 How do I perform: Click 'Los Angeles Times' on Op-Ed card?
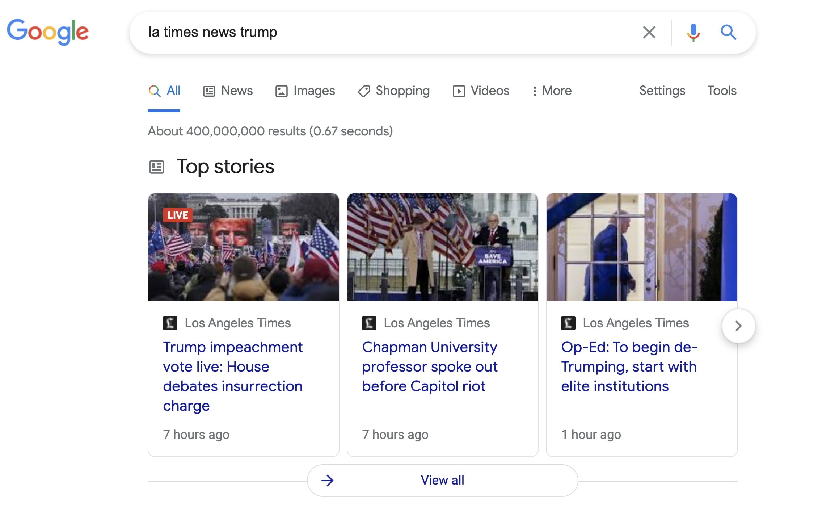pyautogui.click(x=636, y=323)
